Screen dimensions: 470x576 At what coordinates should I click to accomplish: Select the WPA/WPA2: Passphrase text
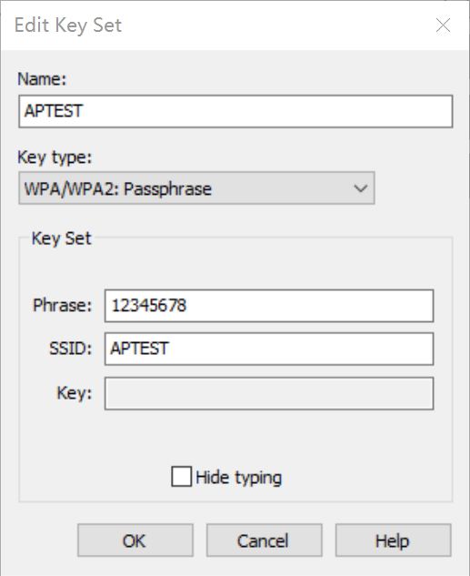[x=118, y=189]
